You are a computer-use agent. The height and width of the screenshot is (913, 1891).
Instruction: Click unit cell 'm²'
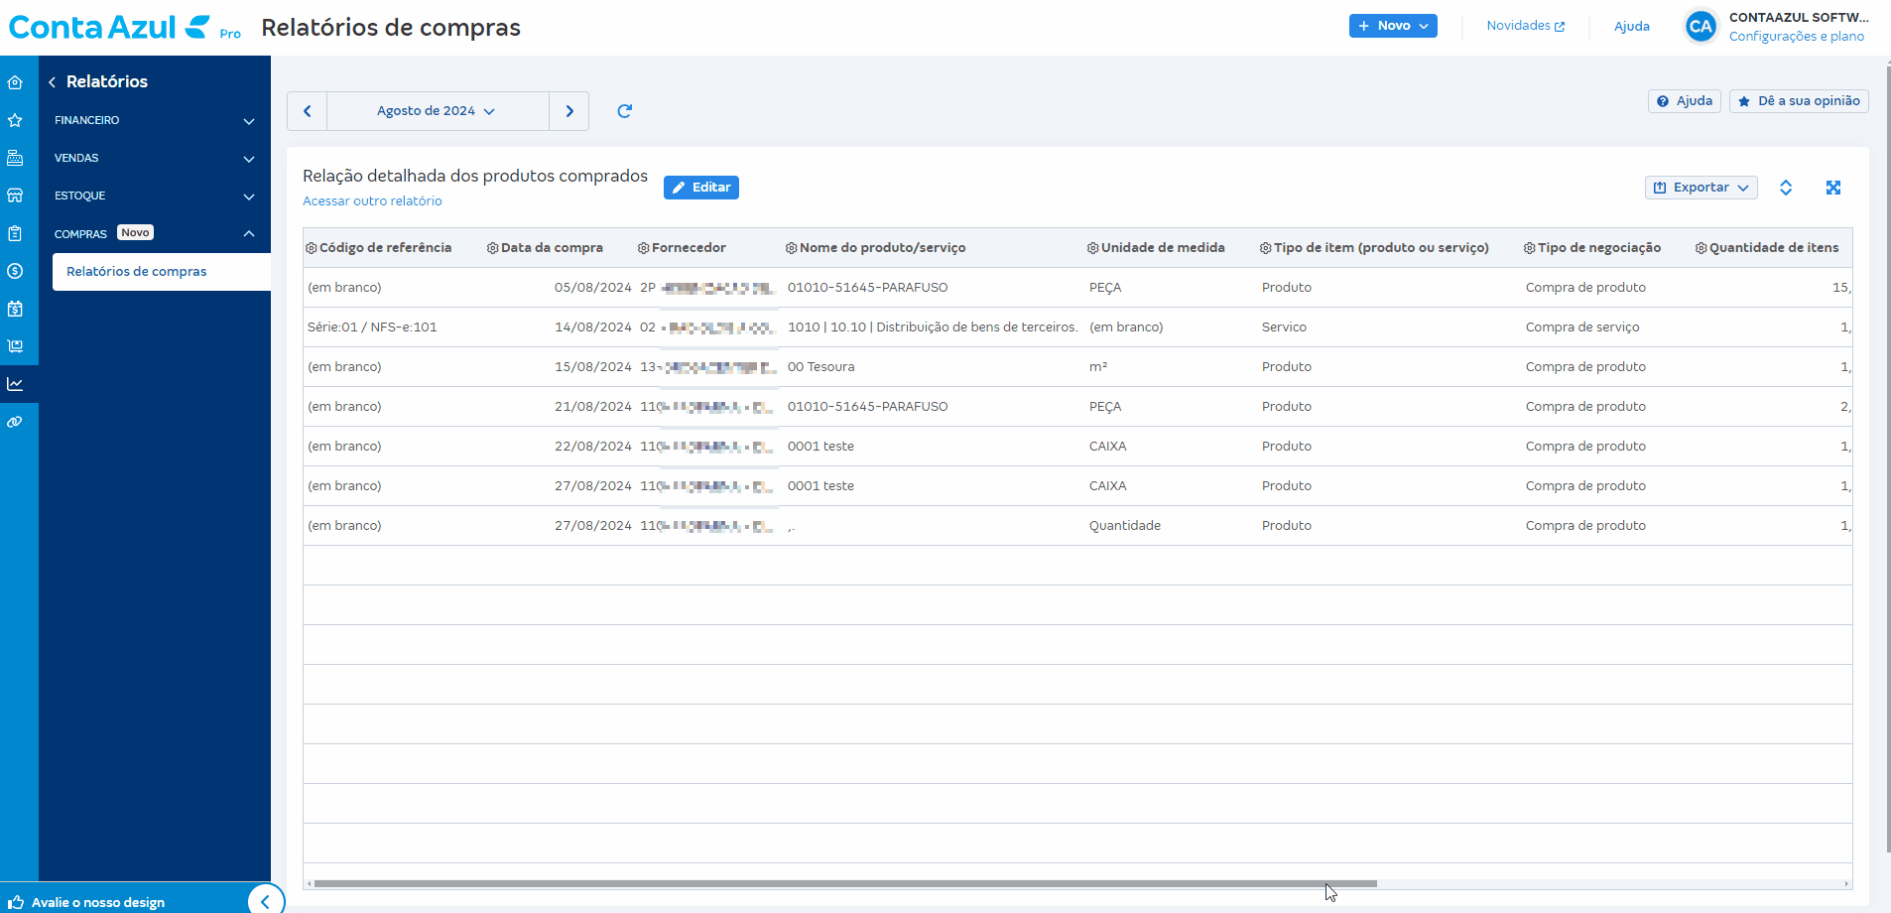tap(1098, 367)
